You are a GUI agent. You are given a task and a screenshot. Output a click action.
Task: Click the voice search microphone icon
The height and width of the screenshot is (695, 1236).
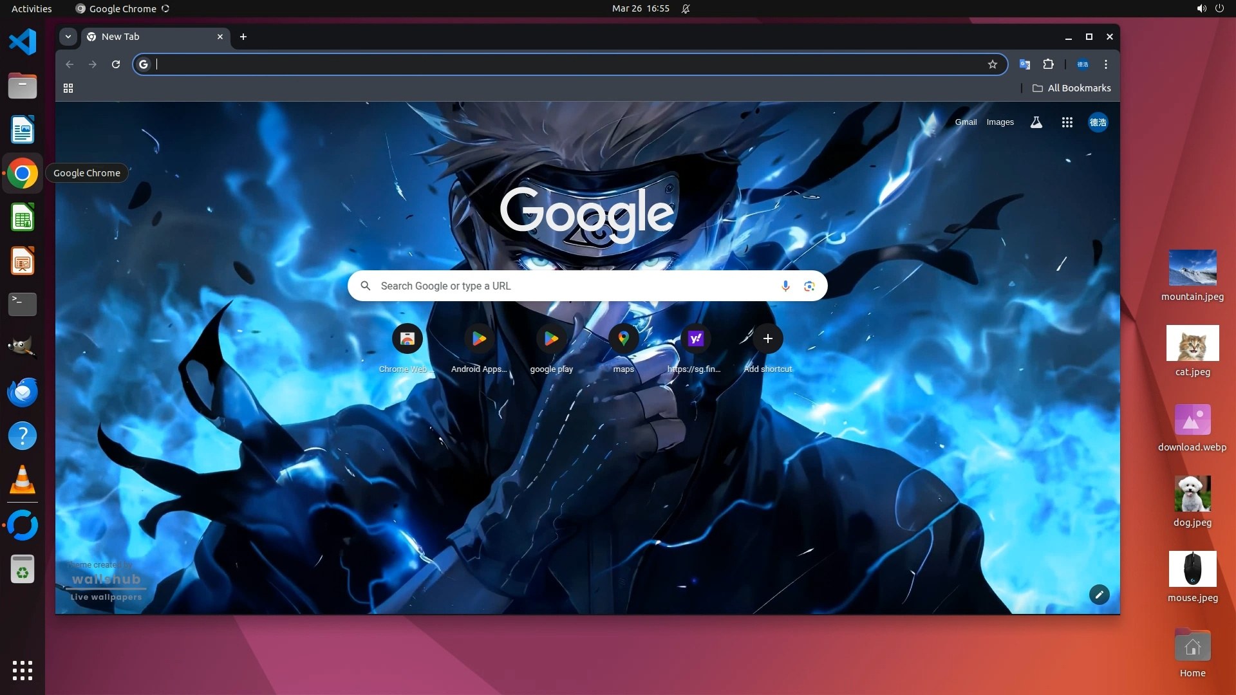click(785, 286)
